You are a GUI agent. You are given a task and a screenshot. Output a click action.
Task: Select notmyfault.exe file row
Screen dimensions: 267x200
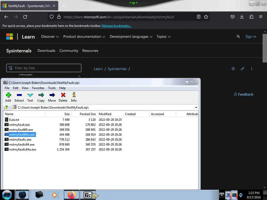[17, 125]
